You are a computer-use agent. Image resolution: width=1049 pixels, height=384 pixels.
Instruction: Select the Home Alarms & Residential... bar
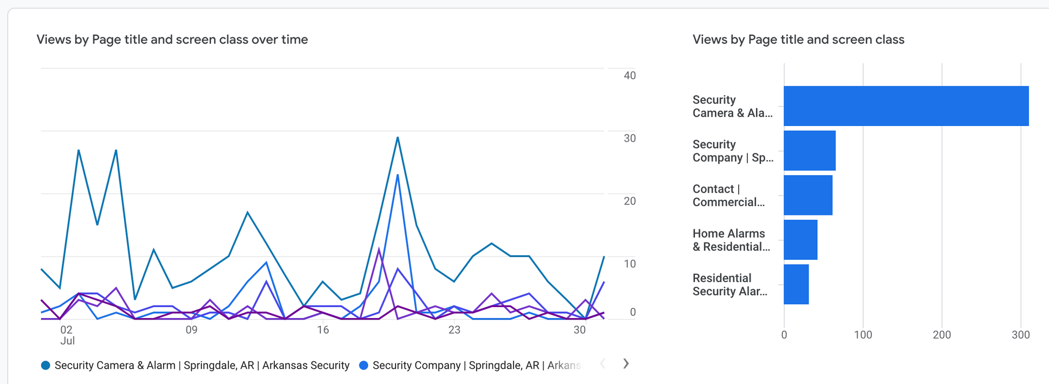click(800, 240)
